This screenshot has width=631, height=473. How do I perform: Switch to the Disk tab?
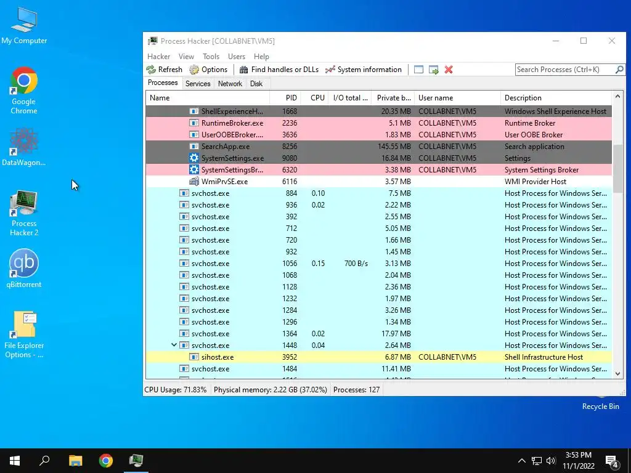click(x=256, y=84)
